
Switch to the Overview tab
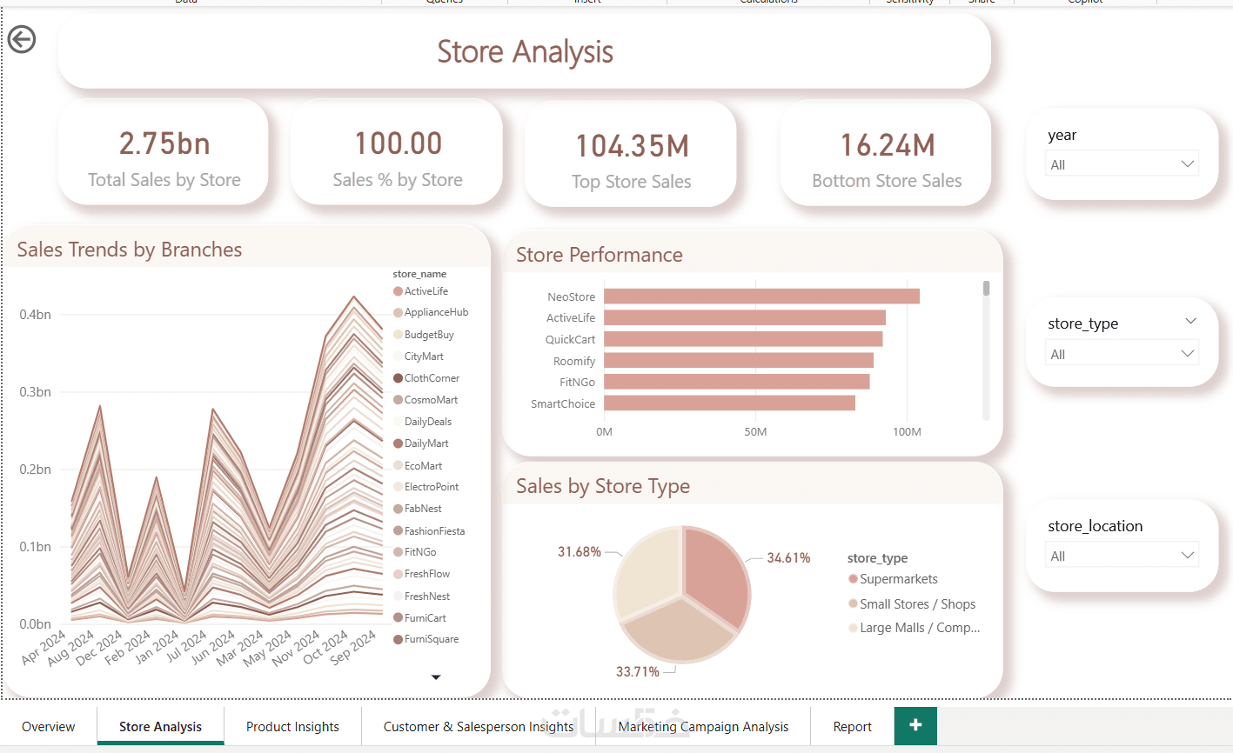[49, 727]
